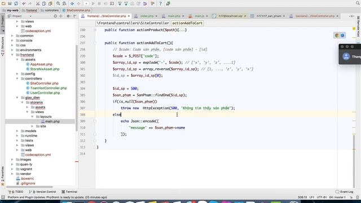Click the VCS Update Project icon
Image resolution: width=361 pixels, height=203 pixels.
pyautogui.click(x=120, y=3)
